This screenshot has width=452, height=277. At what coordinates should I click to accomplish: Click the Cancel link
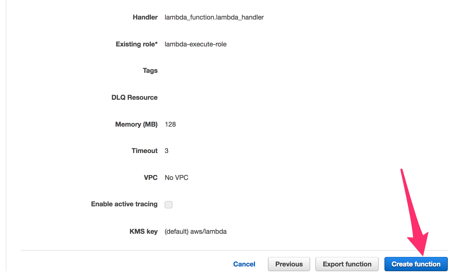[244, 264]
